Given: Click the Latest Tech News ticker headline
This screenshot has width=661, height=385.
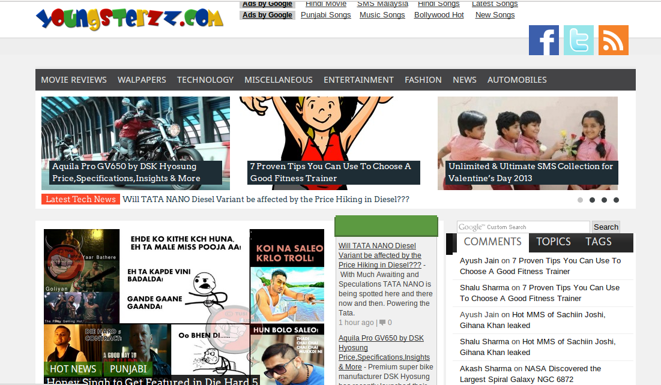Looking at the screenshot, I should [266, 199].
